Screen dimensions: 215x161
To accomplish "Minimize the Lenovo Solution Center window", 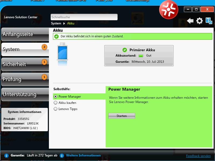I will [188, 9].
